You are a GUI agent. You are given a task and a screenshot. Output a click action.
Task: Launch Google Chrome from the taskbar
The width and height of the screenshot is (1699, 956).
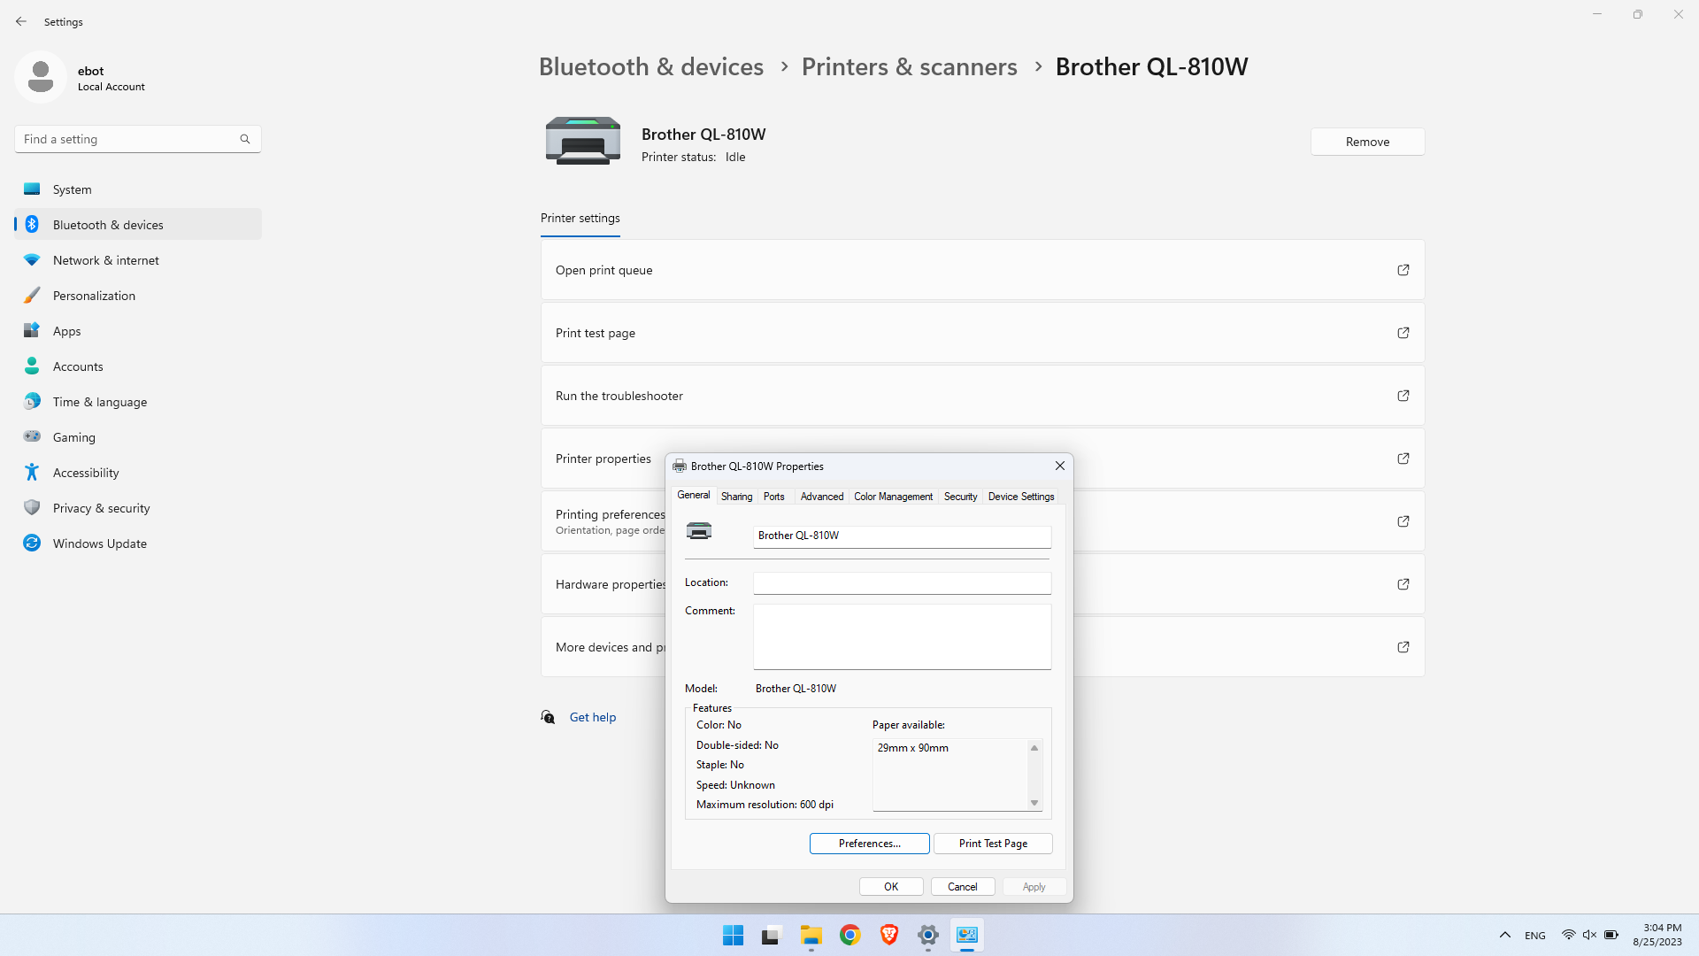coord(850,935)
